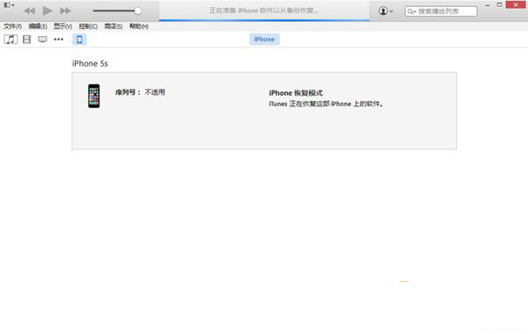Click the search playlist input field
The width and height of the screenshot is (528, 334).
(441, 11)
